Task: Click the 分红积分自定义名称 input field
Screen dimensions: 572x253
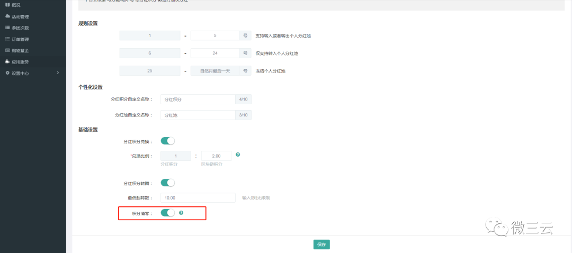Action: click(x=198, y=99)
